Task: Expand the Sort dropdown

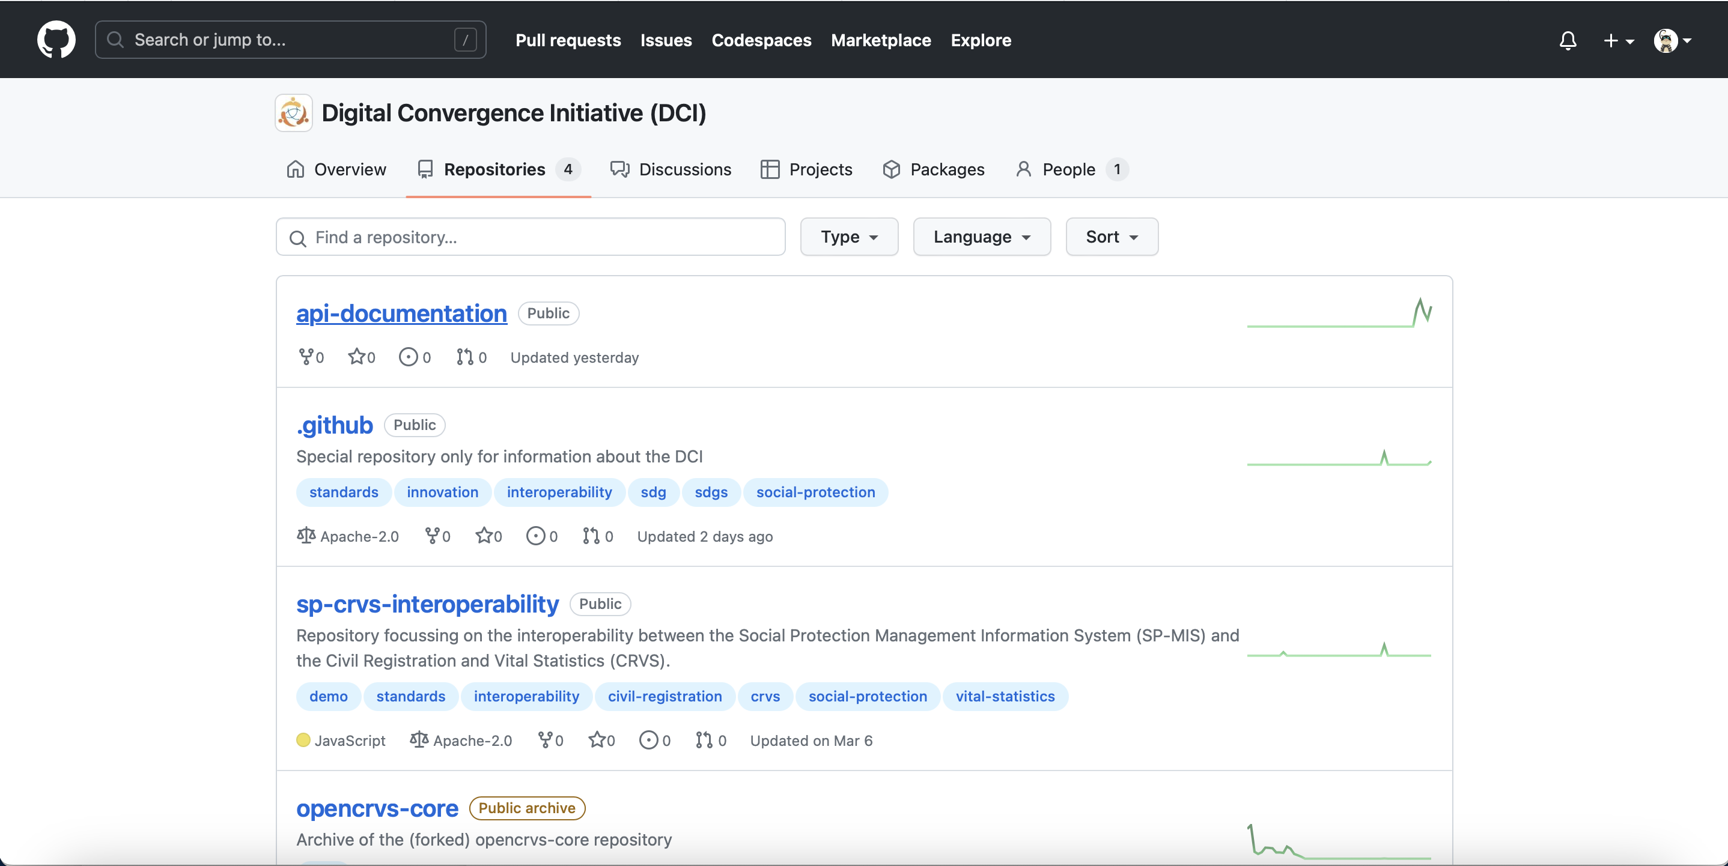Action: pyautogui.click(x=1112, y=237)
